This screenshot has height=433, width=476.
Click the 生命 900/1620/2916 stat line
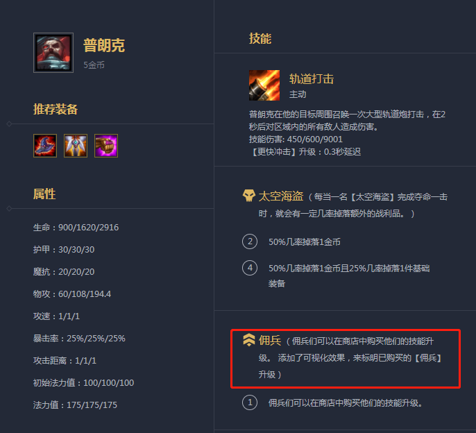[x=76, y=228]
